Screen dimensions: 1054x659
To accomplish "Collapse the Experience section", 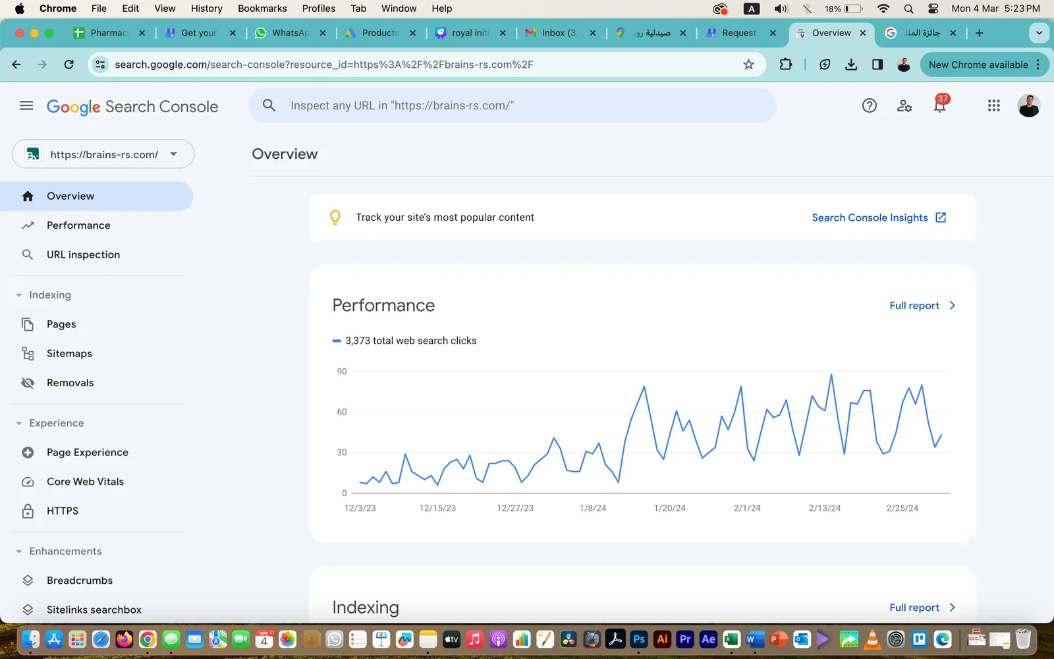I will (x=19, y=423).
